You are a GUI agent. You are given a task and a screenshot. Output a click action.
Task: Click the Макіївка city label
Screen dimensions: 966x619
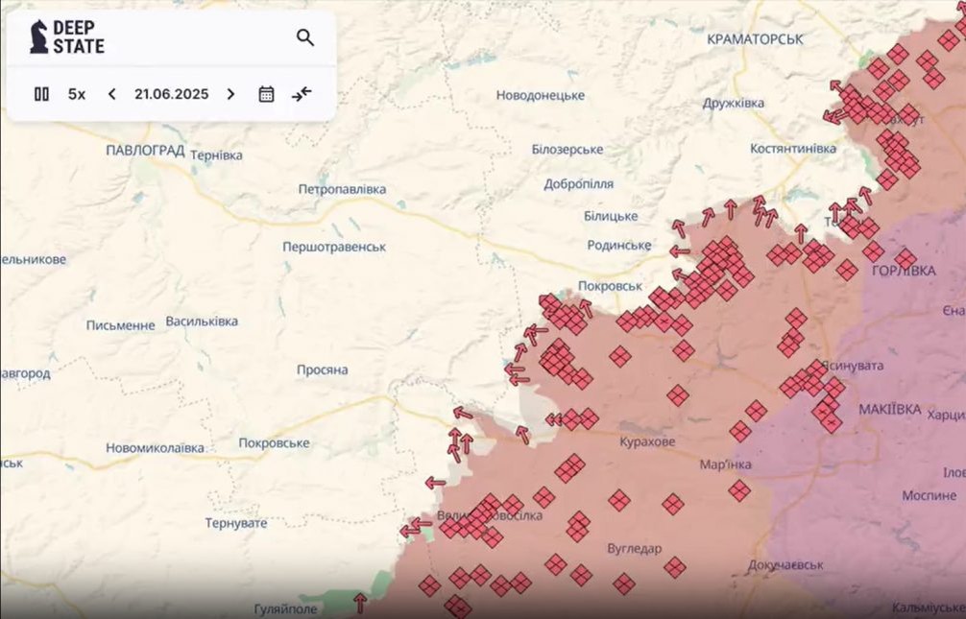[890, 410]
